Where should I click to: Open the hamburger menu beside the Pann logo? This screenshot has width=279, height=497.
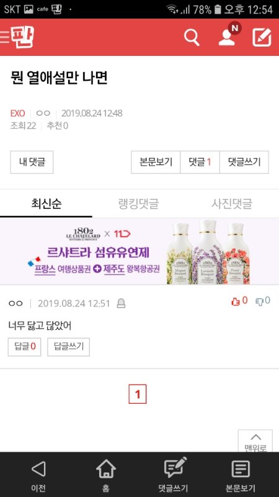click(x=4, y=37)
